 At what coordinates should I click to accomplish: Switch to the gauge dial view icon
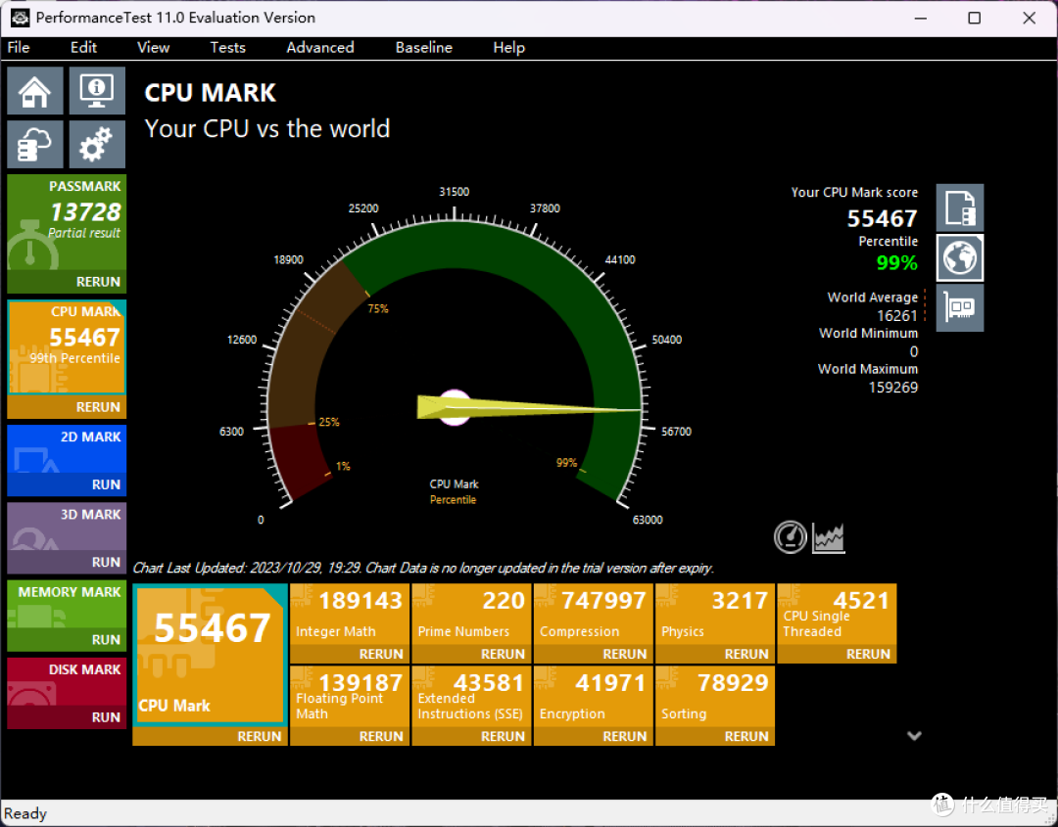791,537
